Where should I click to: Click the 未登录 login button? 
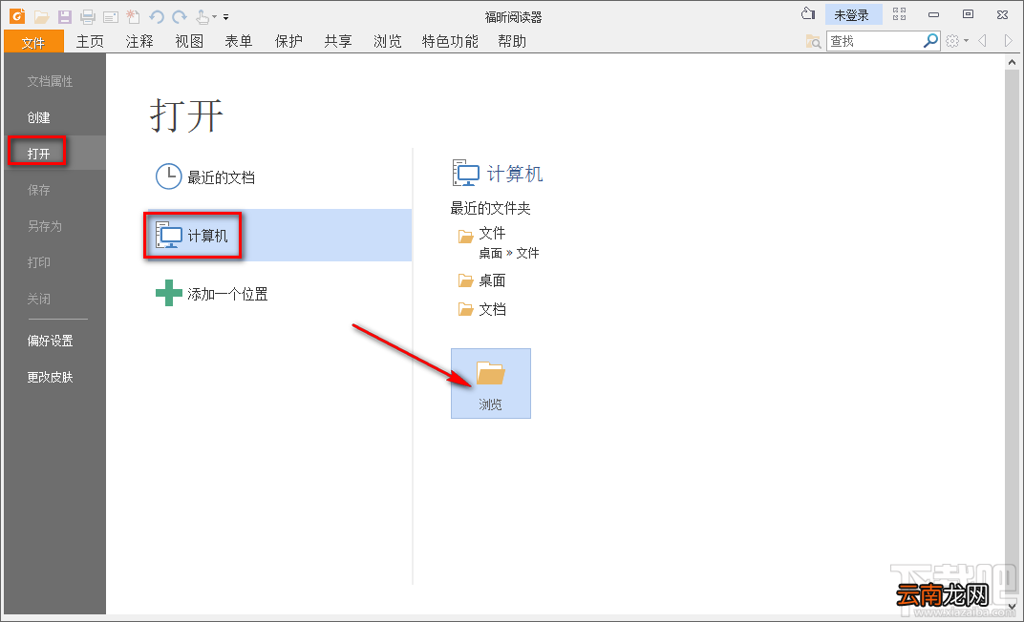pos(852,15)
